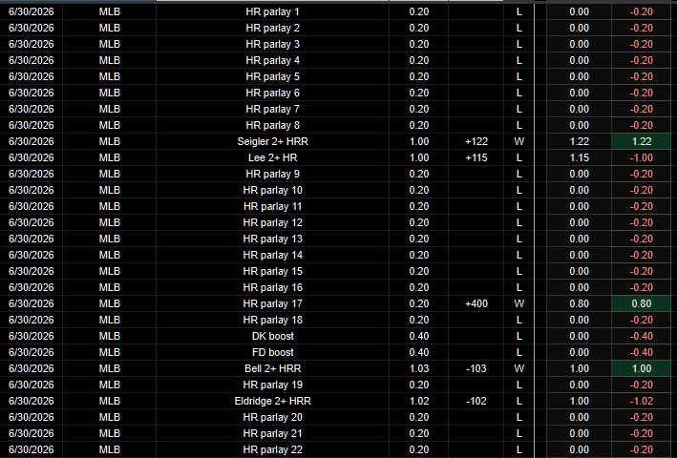Select the "+122" odds cell
The image size is (677, 458).
[x=476, y=141]
